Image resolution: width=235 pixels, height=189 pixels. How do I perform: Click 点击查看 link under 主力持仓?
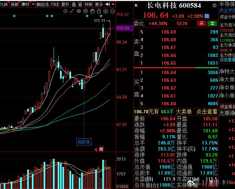[x=227, y=60]
